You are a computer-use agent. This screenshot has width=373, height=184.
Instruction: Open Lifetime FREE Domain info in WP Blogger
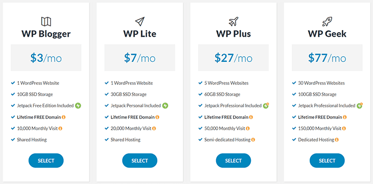pyautogui.click(x=64, y=117)
